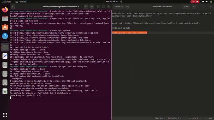
Task: Open Activities overview
Action: coord(7,2)
